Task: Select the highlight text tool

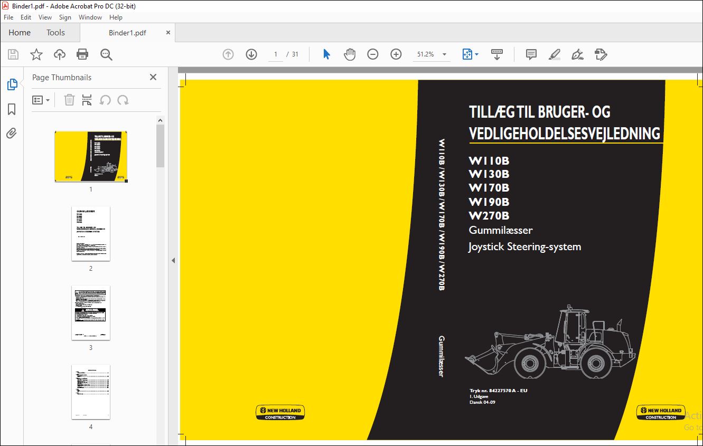Action: [x=554, y=54]
